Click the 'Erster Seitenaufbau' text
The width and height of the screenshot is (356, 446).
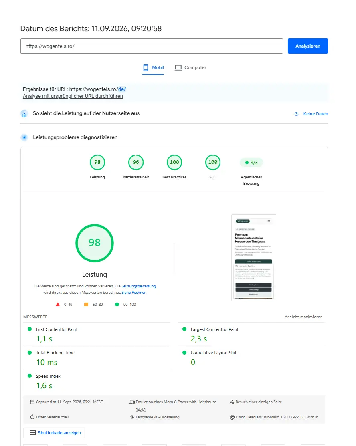click(53, 417)
